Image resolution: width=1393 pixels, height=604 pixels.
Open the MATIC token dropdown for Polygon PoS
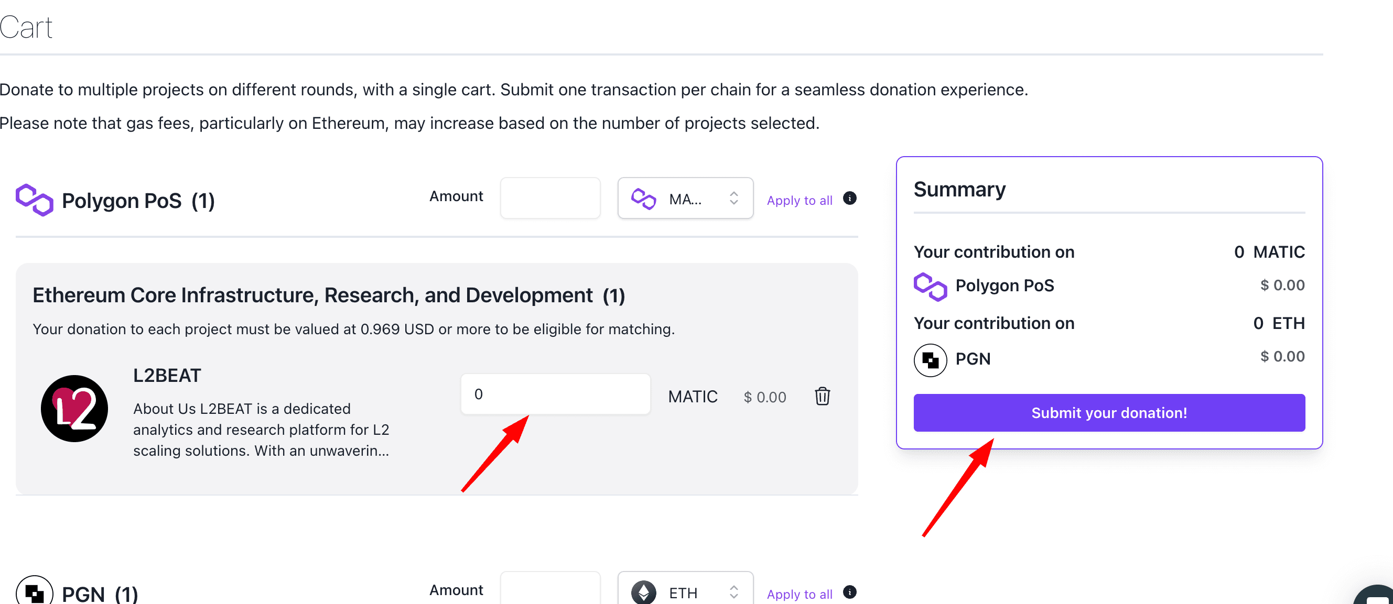click(x=685, y=198)
